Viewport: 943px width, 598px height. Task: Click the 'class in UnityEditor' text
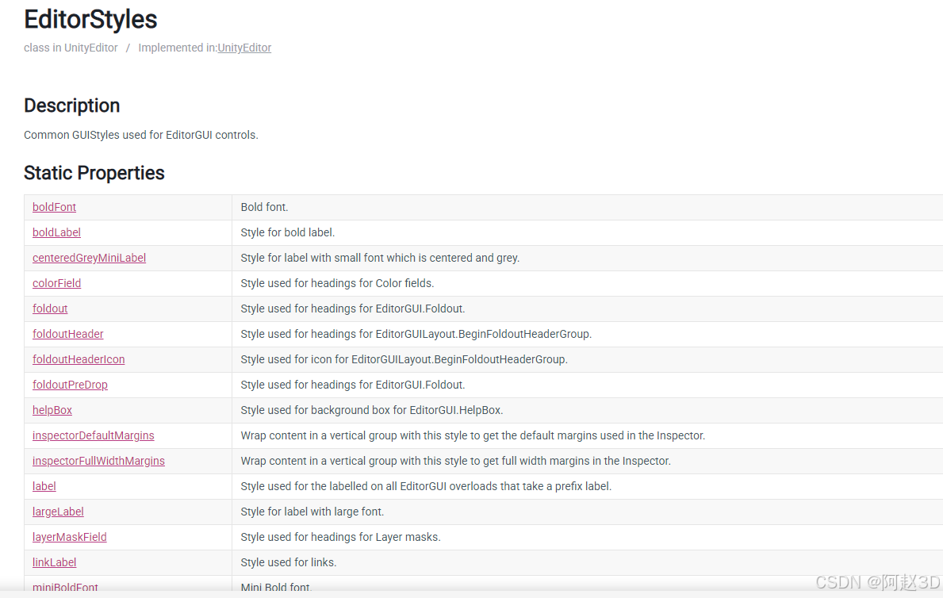pyautogui.click(x=71, y=48)
